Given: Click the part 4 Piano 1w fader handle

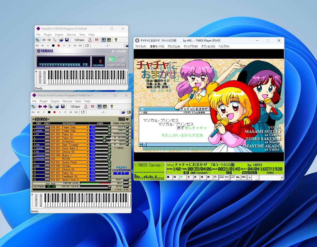Looking at the screenshot, I should pos(105,138).
